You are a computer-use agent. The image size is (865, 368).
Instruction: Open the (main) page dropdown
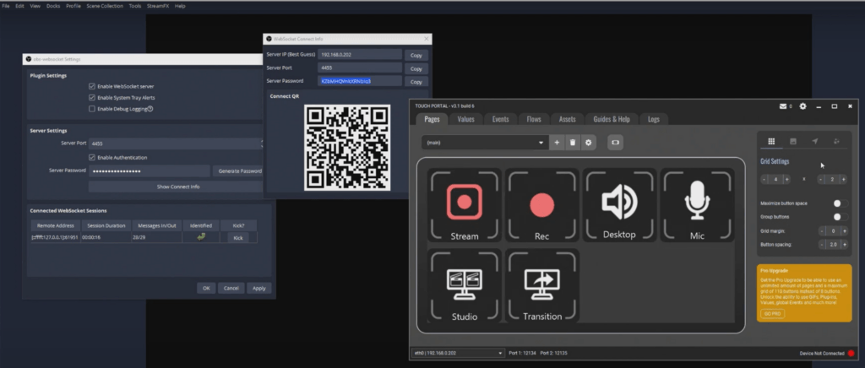(x=484, y=143)
